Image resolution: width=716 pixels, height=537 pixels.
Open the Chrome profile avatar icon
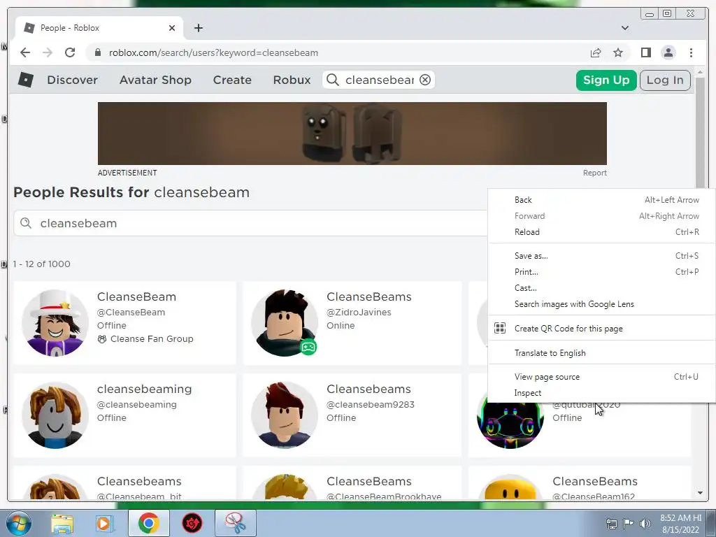(668, 52)
